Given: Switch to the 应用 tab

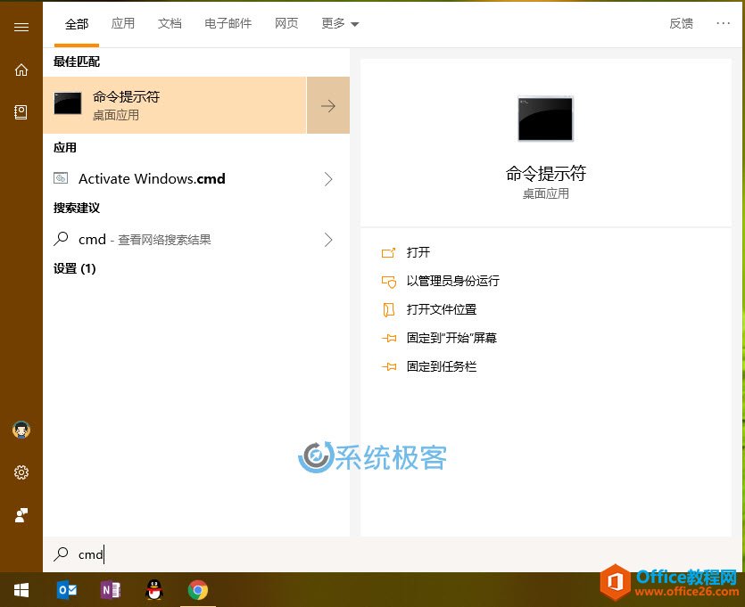Looking at the screenshot, I should point(123,23).
